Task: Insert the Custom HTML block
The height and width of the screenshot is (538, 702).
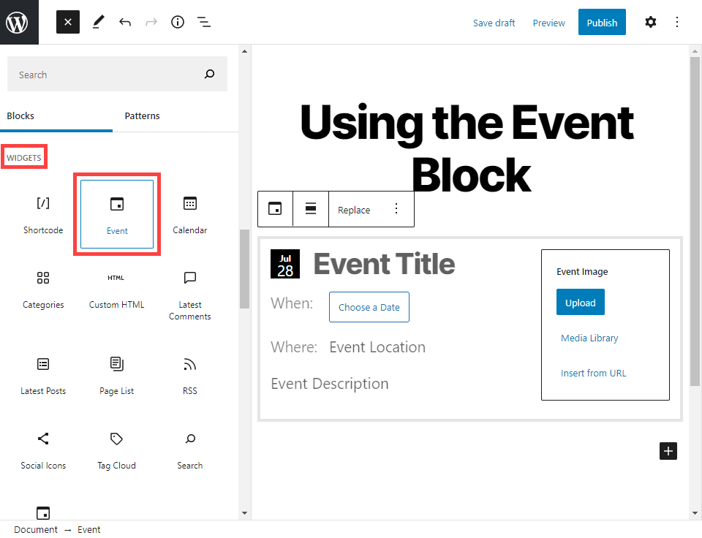Action: [x=116, y=289]
